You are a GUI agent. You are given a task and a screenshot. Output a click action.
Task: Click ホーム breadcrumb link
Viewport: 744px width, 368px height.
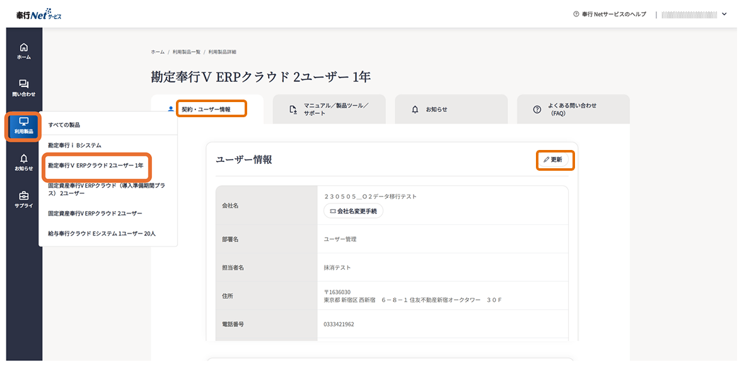click(158, 52)
